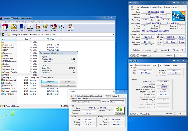
Task: Click Help in benchmark dialog
Action: (68, 85)
